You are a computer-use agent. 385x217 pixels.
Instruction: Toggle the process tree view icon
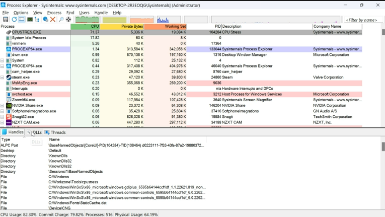(37, 20)
